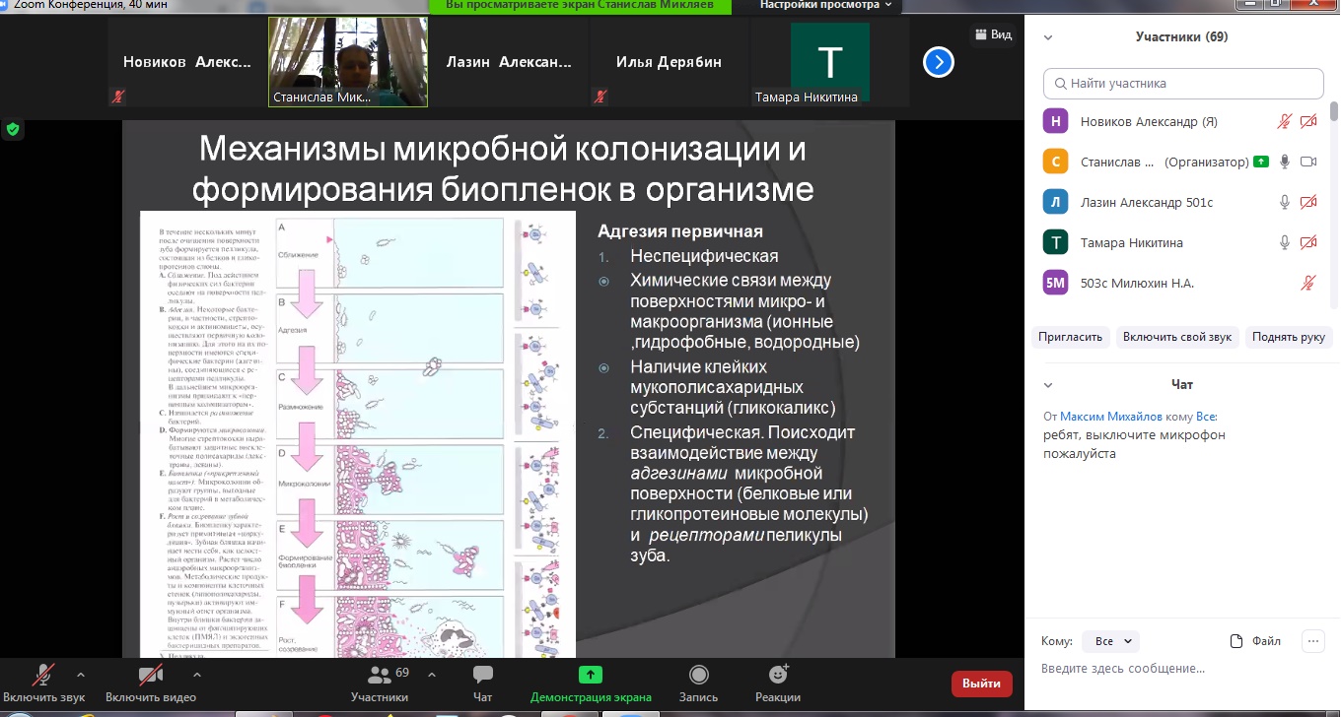Select the Лазин Александр video tile

tap(508, 61)
